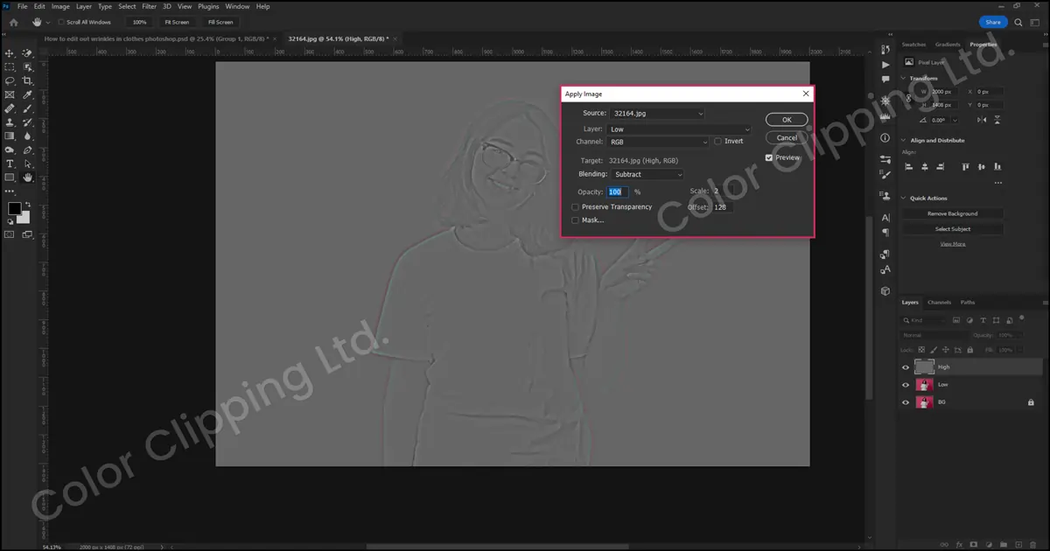The height and width of the screenshot is (551, 1050).
Task: Open the Blending dropdown showing Subtract
Action: coord(647,174)
